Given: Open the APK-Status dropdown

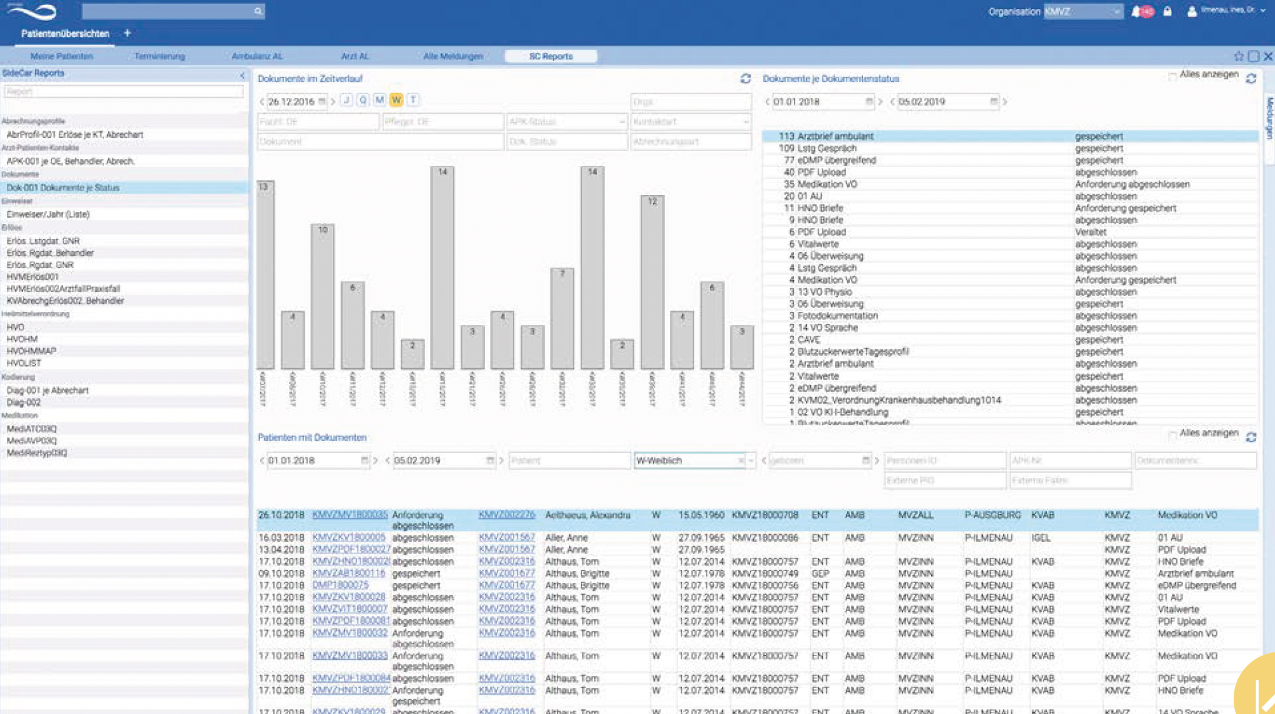Looking at the screenshot, I should (x=621, y=122).
